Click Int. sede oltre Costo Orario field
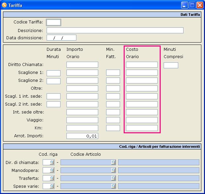The height and width of the screenshot is (194, 205). (142, 112)
